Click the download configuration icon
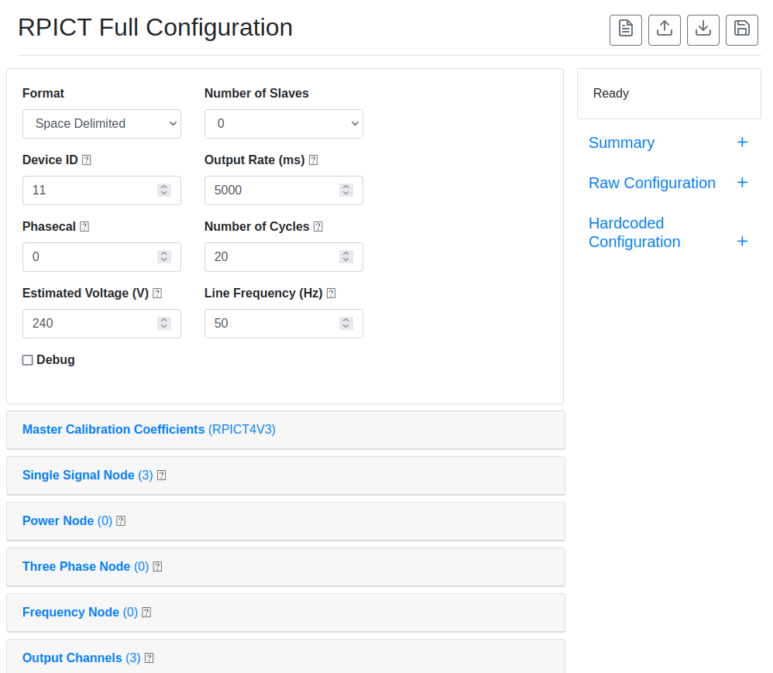This screenshot has height=673, width=773. pos(703,30)
